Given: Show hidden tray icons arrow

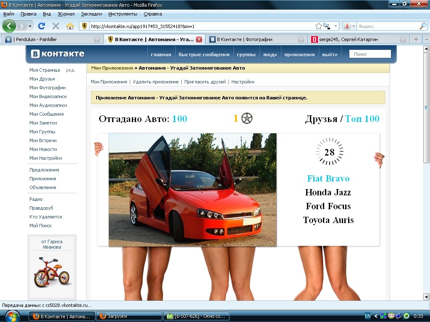Looking at the screenshot, I should coord(376,316).
